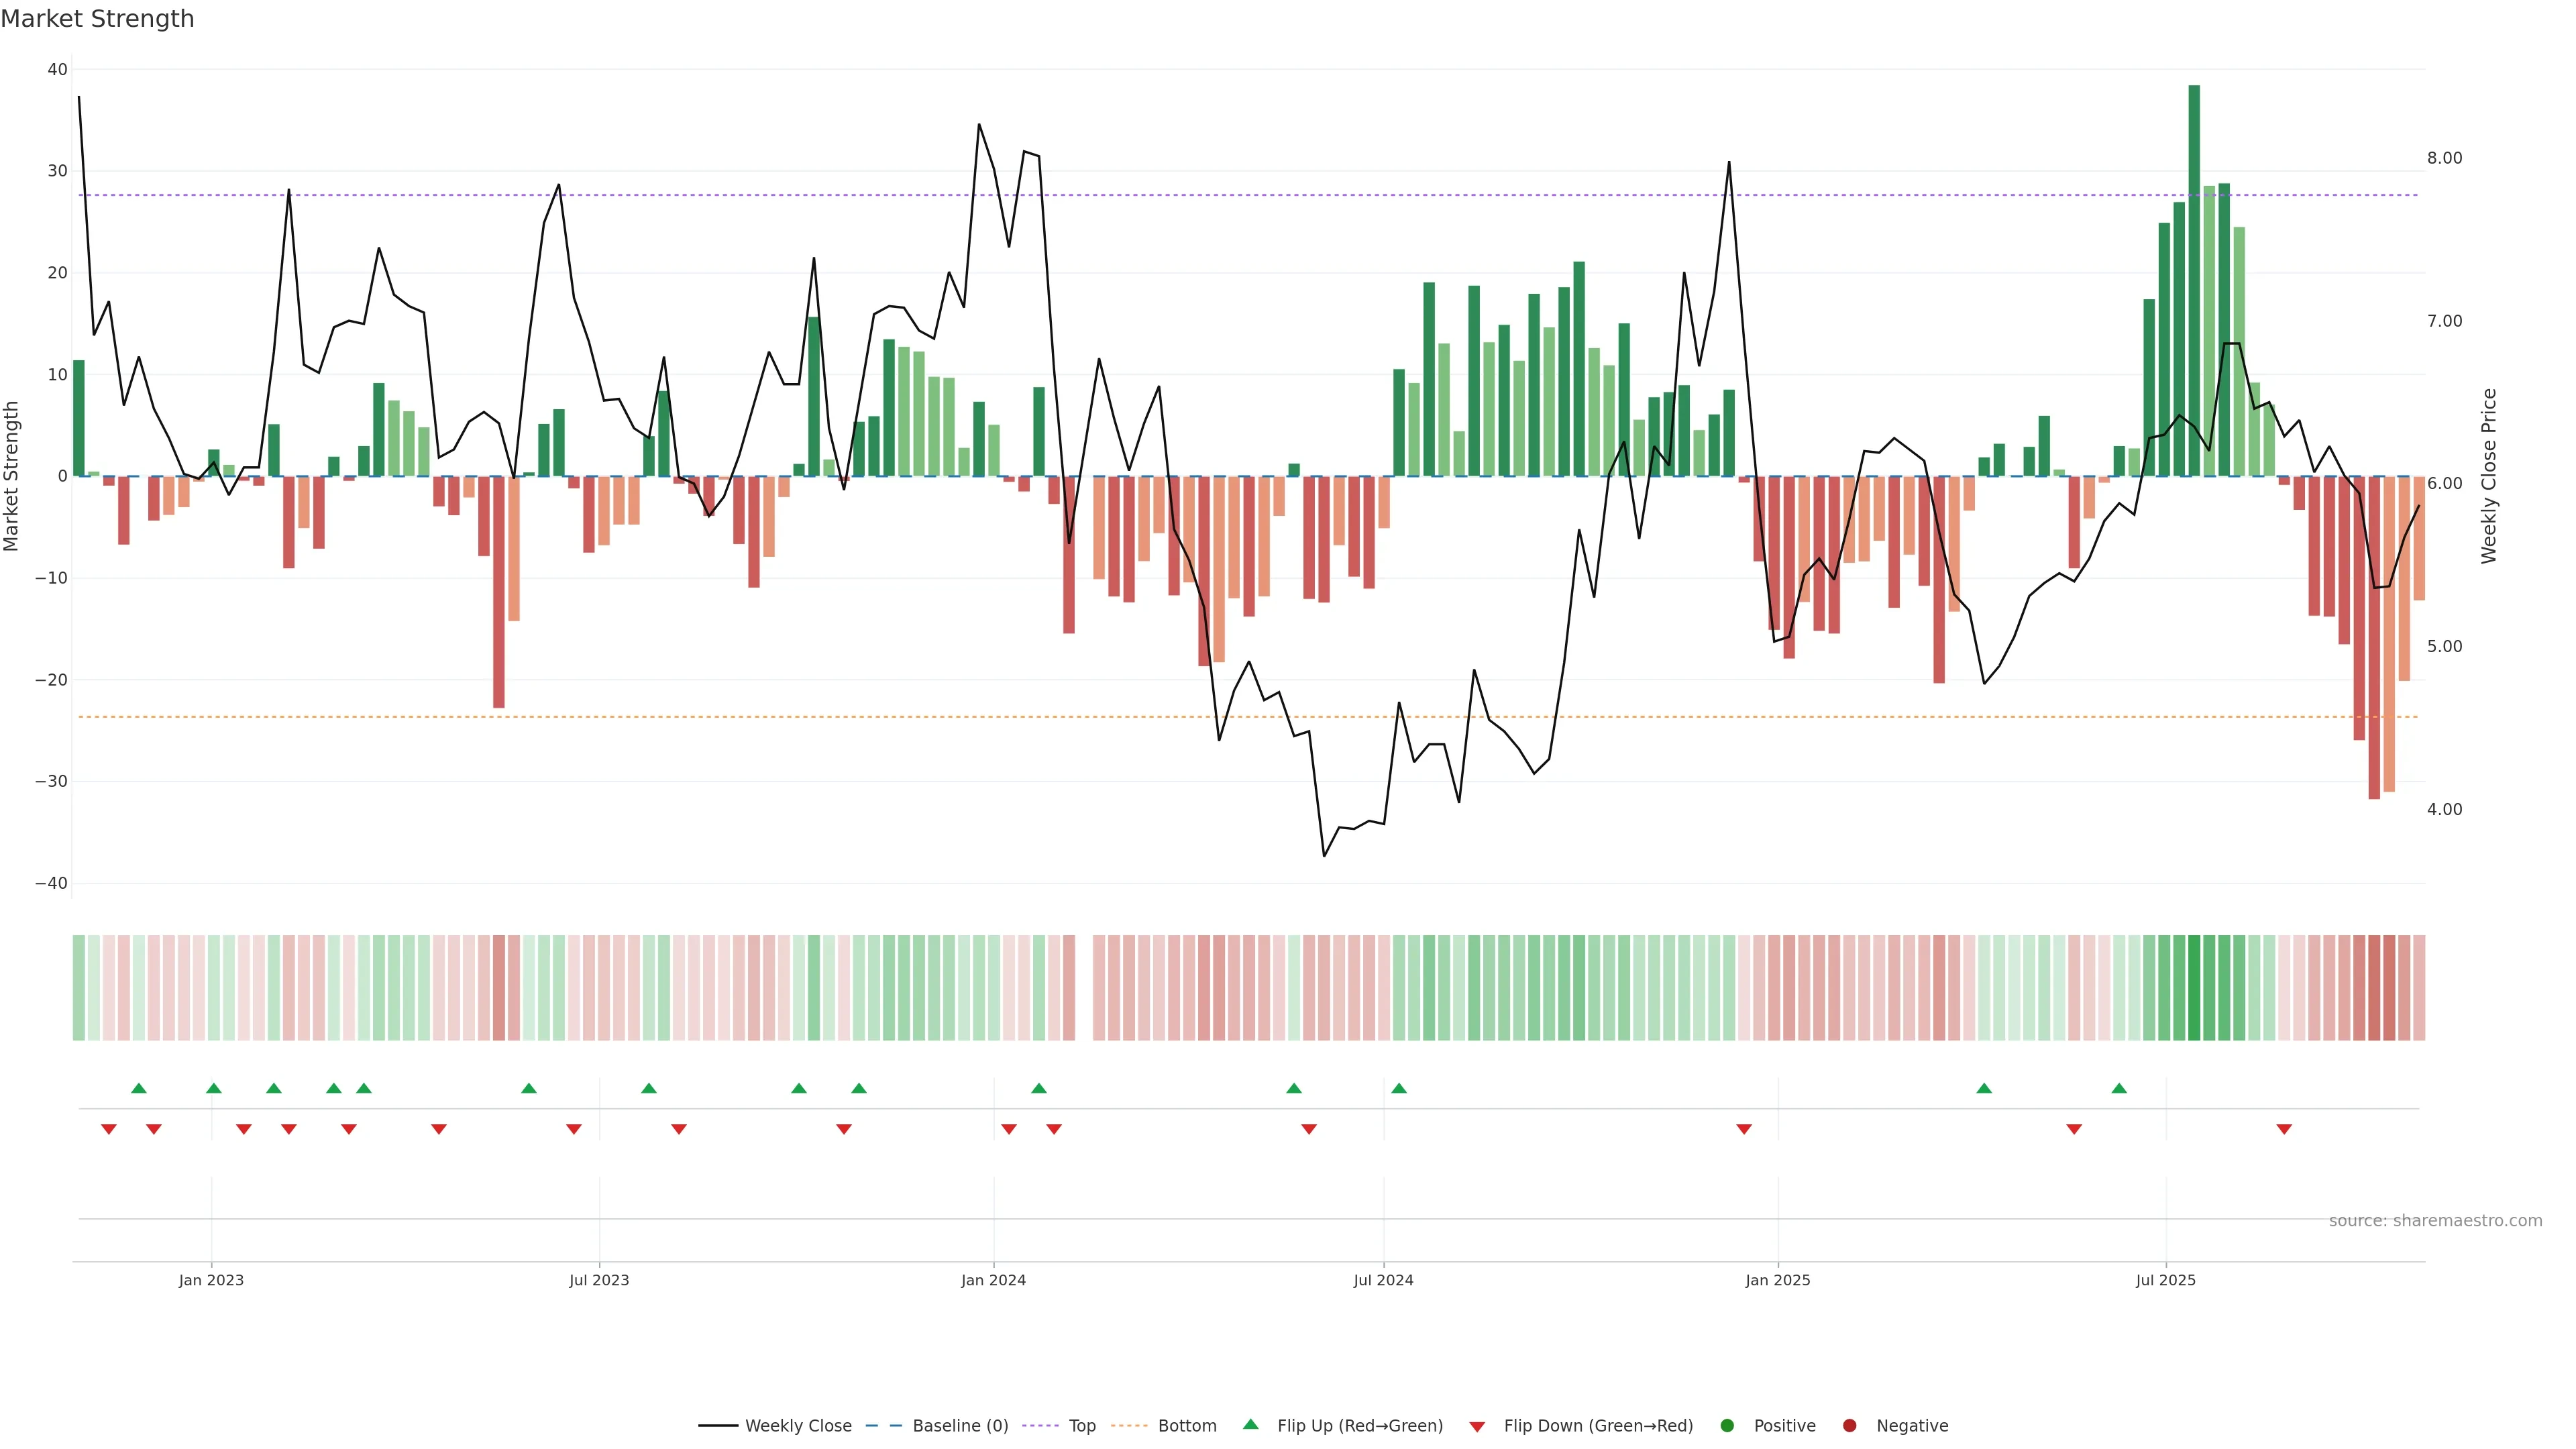The image size is (2576, 1449).
Task: Click the sharemaestro.com source text
Action: coord(2435,1220)
